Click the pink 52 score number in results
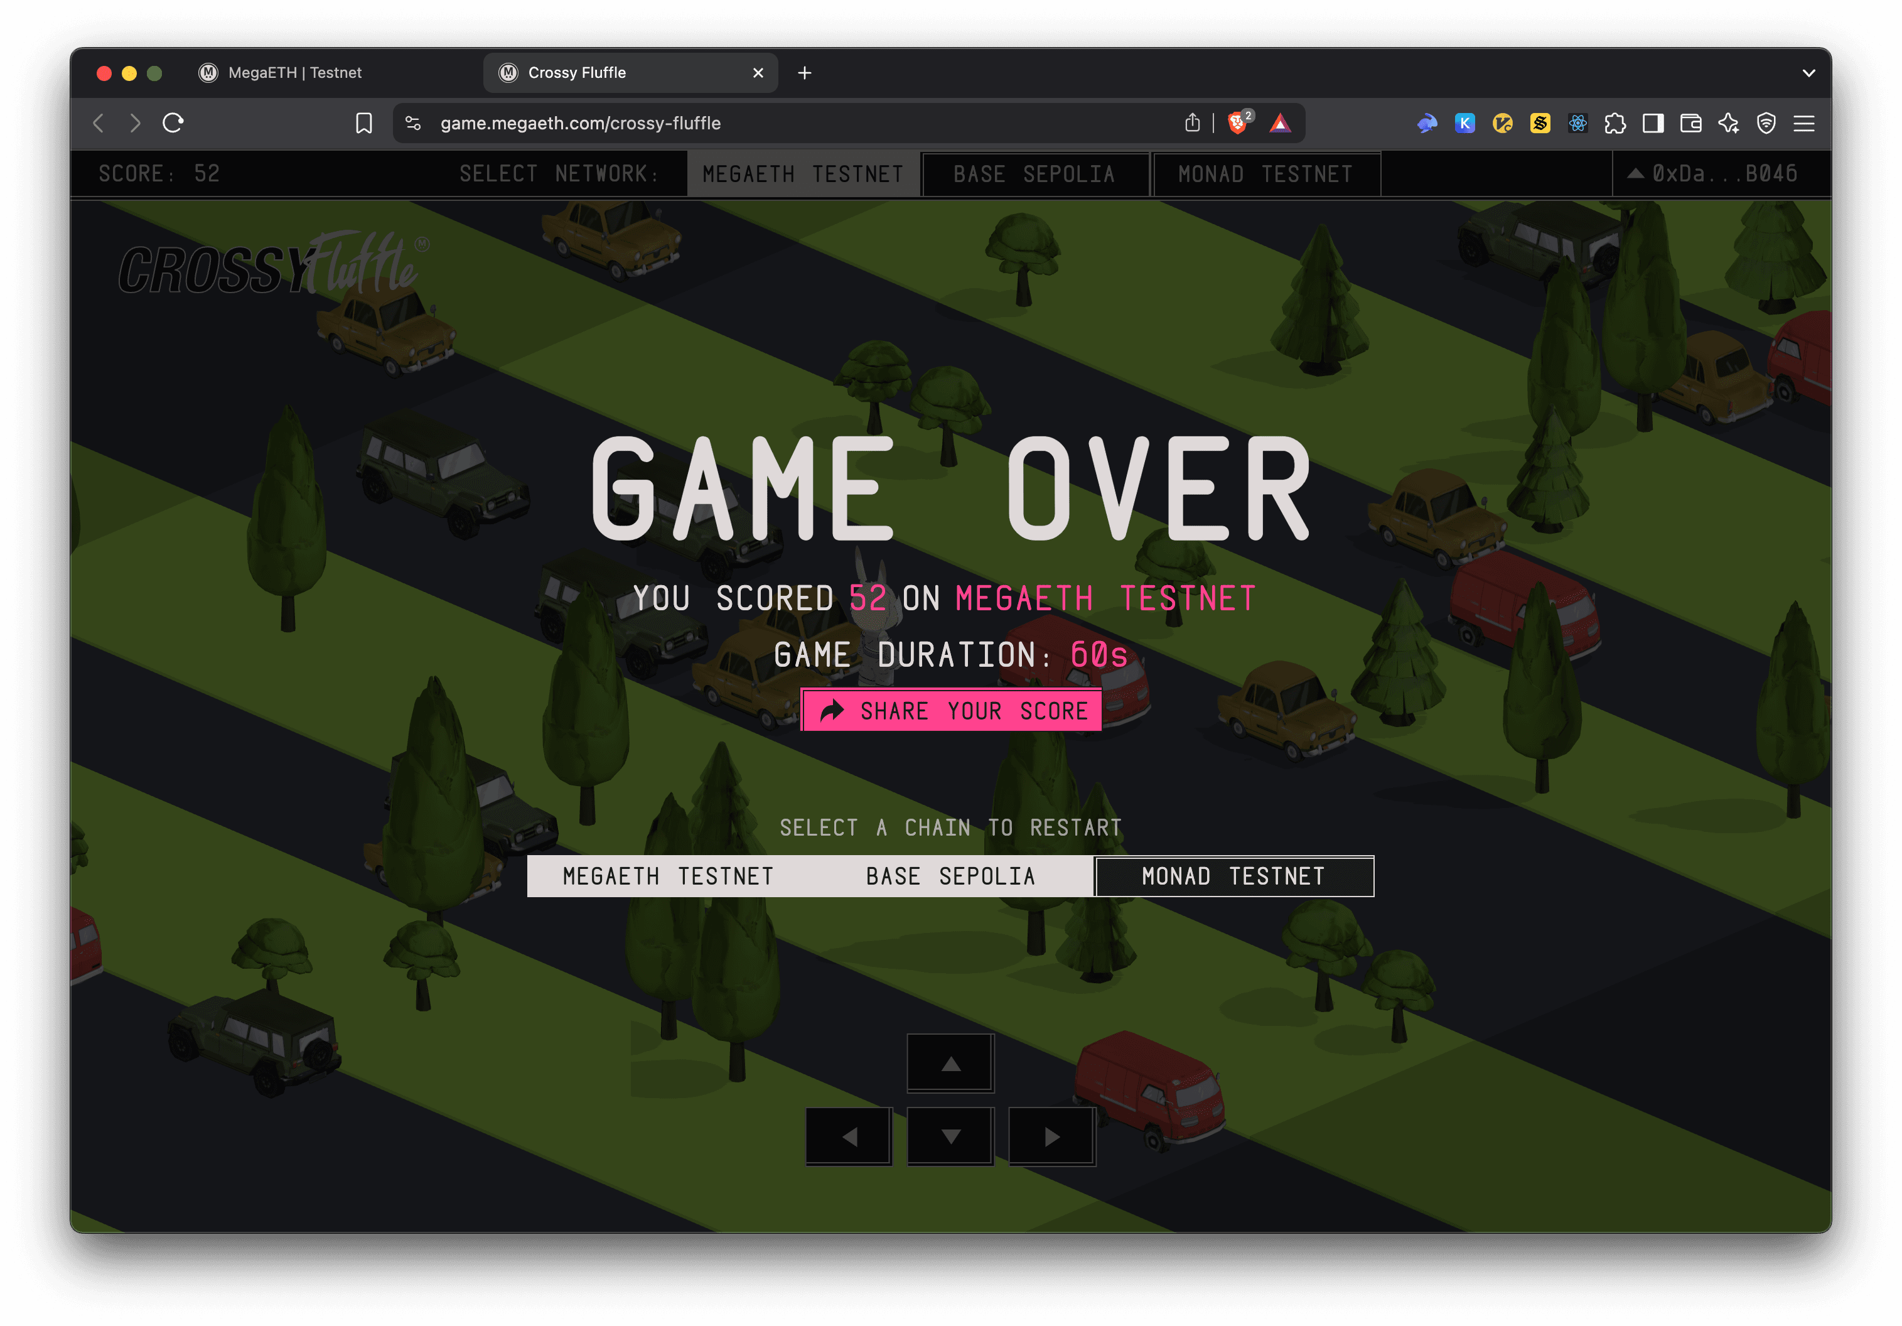 click(868, 598)
